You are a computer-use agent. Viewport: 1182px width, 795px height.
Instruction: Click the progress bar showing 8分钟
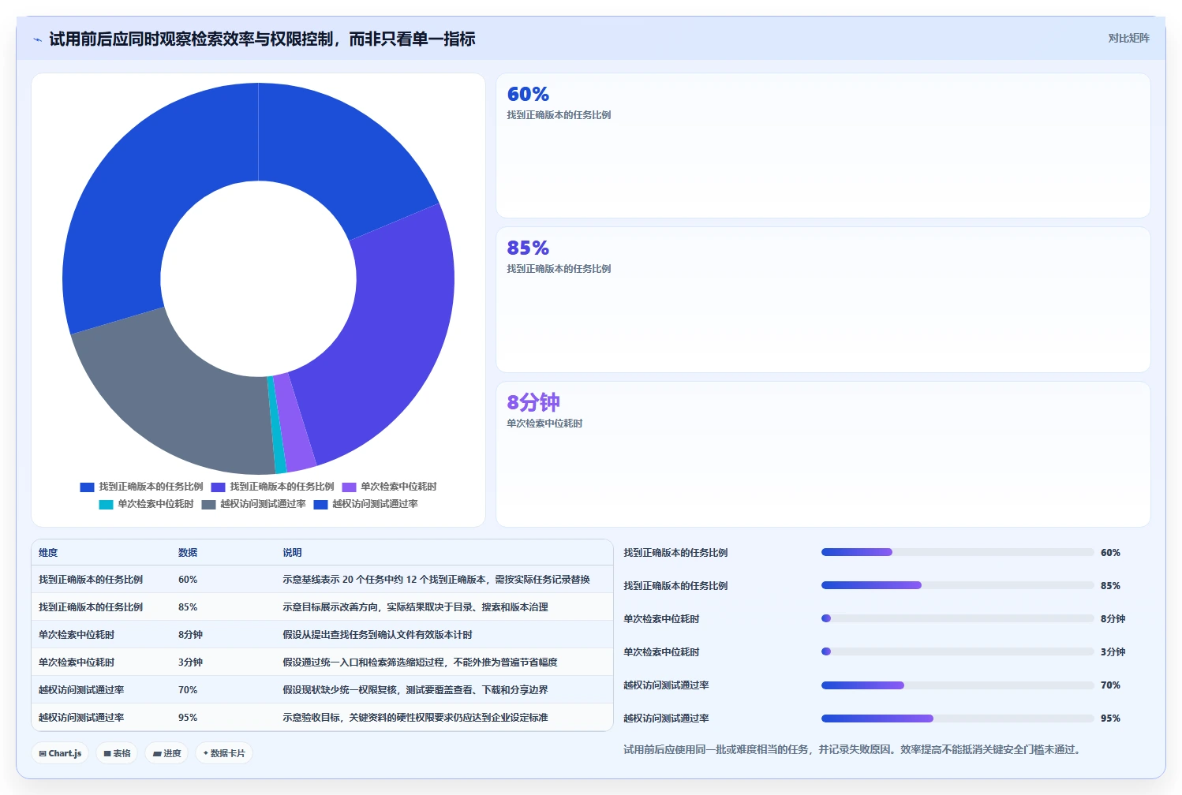(958, 618)
